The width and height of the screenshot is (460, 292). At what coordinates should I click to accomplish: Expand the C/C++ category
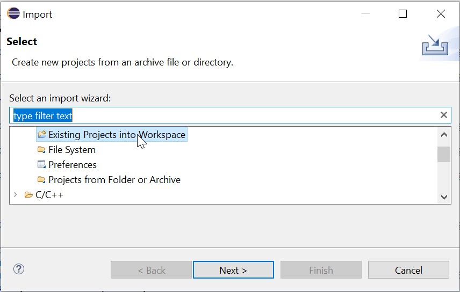tap(16, 195)
